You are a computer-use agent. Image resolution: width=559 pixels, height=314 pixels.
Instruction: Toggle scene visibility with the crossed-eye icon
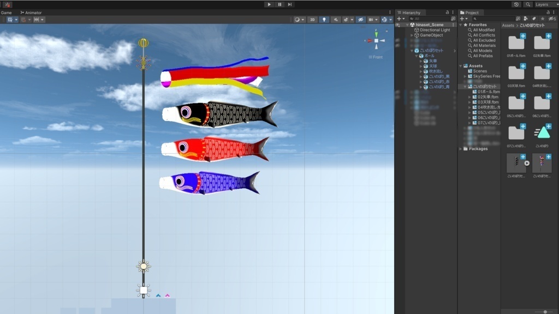(x=360, y=20)
